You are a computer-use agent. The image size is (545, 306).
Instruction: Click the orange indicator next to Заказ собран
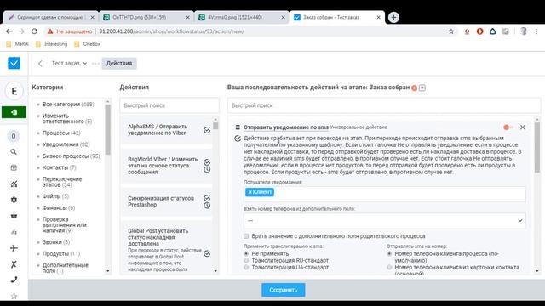click(x=414, y=88)
